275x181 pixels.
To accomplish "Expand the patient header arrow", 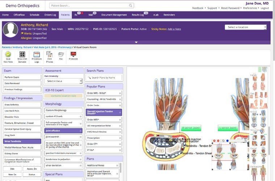I will tap(136, 42).
